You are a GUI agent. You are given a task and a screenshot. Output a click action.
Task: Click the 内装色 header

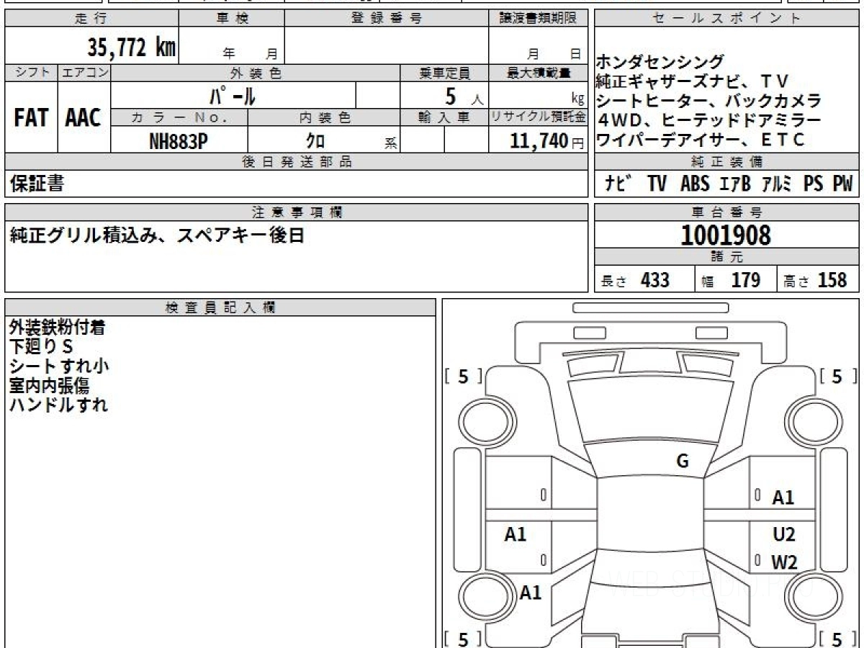click(324, 117)
